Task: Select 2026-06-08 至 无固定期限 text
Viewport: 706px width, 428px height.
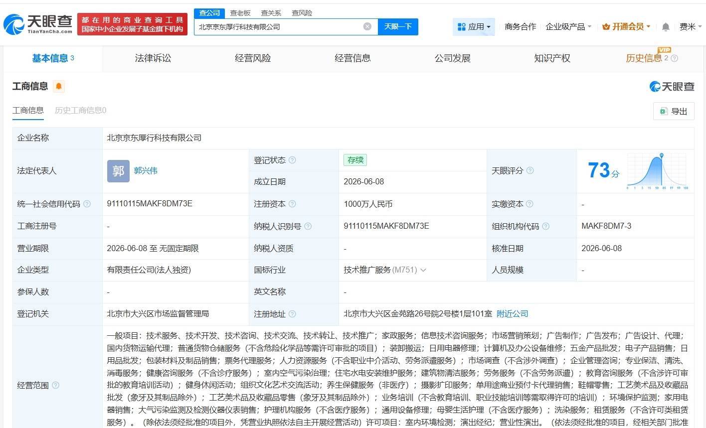Action: [153, 248]
